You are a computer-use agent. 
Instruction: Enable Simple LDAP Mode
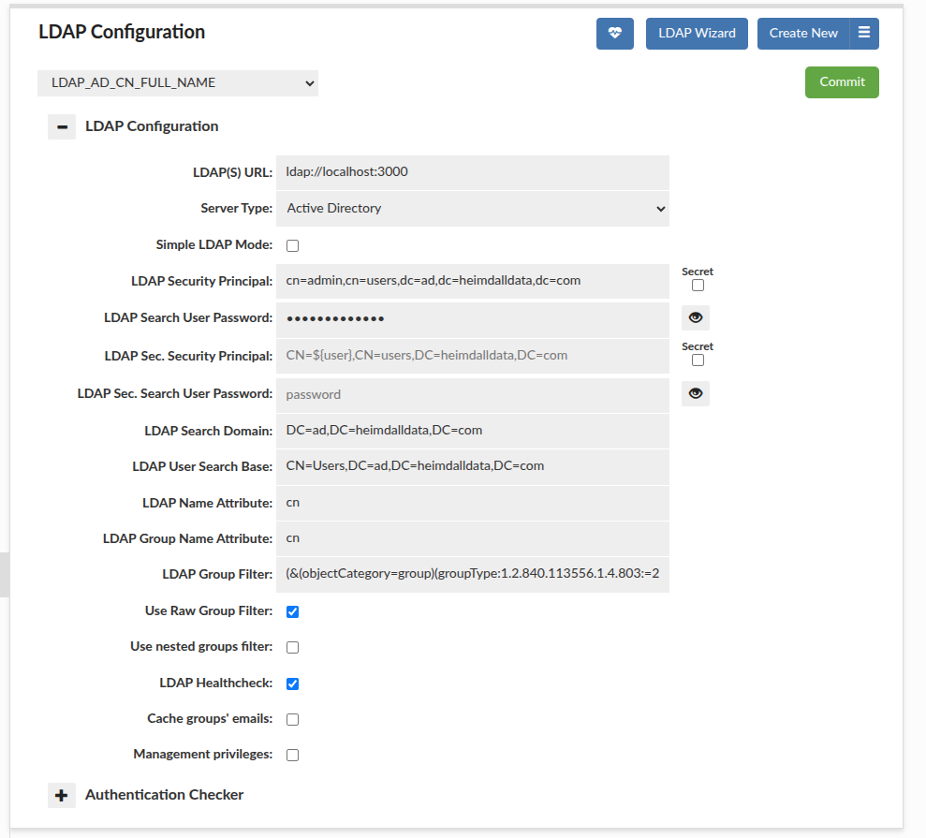[292, 244]
